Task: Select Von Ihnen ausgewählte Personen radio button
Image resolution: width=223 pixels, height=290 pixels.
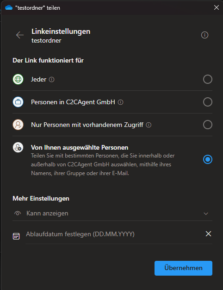Action: pos(207,159)
